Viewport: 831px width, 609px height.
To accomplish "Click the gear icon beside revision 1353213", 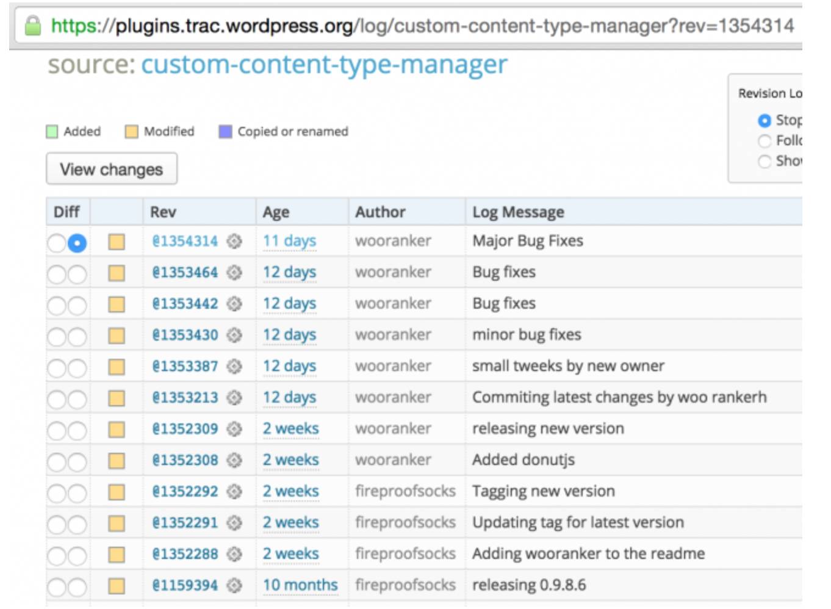I will [234, 398].
